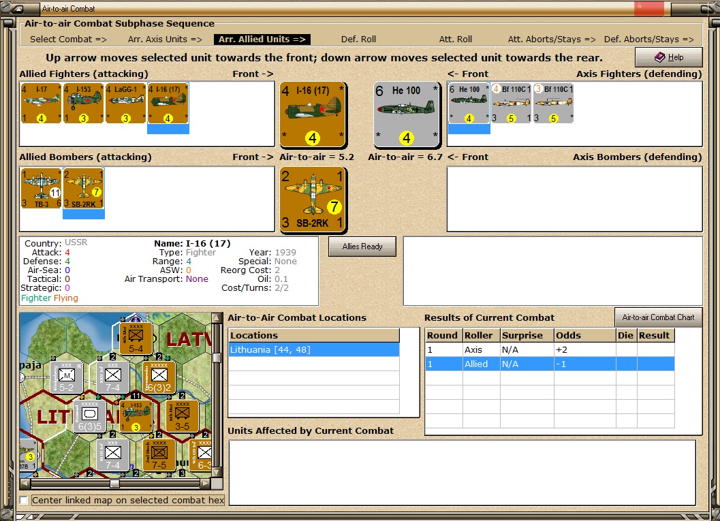Click the map scroll left arrow

pyautogui.click(x=25, y=484)
